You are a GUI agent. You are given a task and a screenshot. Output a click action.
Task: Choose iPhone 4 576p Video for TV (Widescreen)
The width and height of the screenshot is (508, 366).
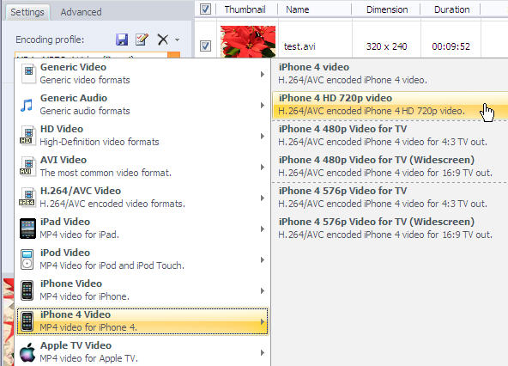click(x=390, y=228)
